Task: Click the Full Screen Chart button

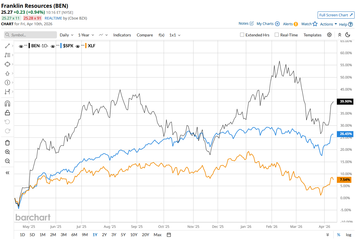Action: [x=336, y=15]
